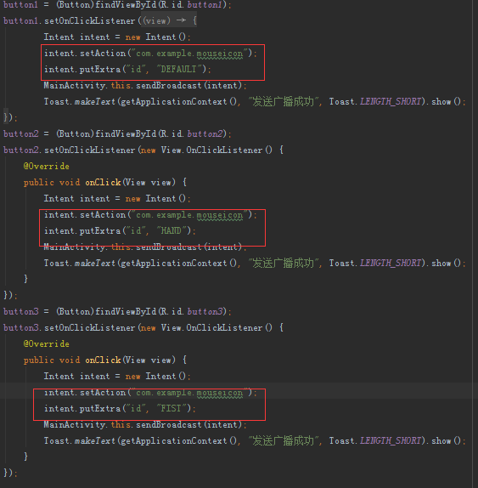Image resolution: width=478 pixels, height=488 pixels.
Task: Place cursor on R.id.button2 reference
Action: click(x=193, y=133)
